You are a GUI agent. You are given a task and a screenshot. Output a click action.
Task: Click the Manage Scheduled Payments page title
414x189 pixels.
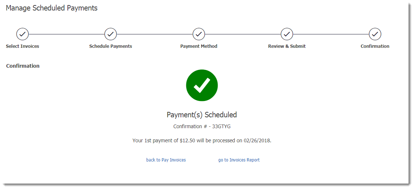52,8
